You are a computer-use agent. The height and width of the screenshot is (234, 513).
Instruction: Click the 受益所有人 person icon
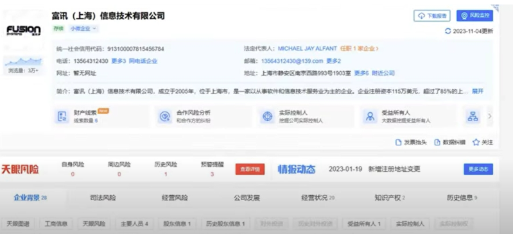(370, 116)
